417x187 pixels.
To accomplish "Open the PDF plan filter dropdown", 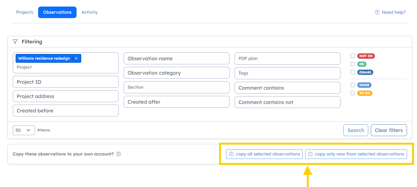I will 287,58.
